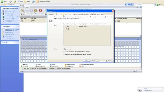Click the yellow 'In process' legend swatch
Viewport: 164px width, 92px height.
pyautogui.click(x=66, y=66)
